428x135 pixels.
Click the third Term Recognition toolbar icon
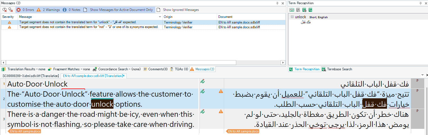point(304,10)
